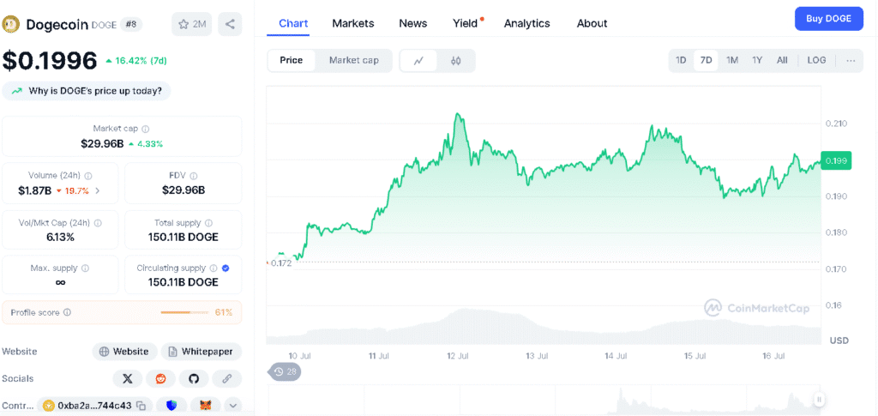Switch chart to Market cap mode
The image size is (878, 416).
(353, 60)
